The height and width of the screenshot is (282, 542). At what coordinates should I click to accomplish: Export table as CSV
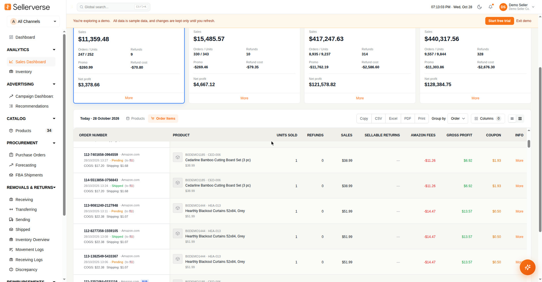click(x=378, y=118)
